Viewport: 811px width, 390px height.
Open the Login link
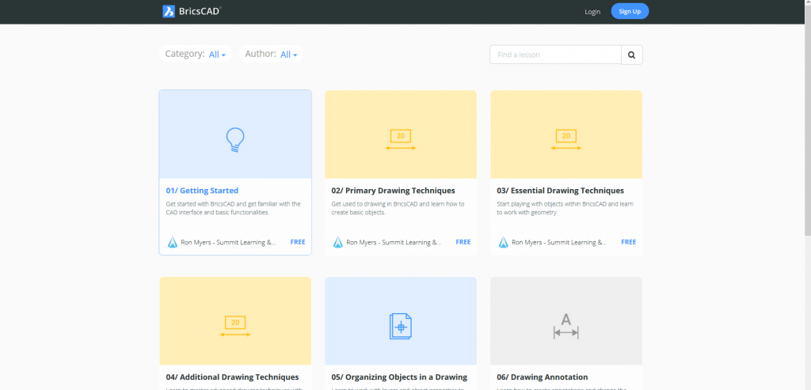point(592,12)
